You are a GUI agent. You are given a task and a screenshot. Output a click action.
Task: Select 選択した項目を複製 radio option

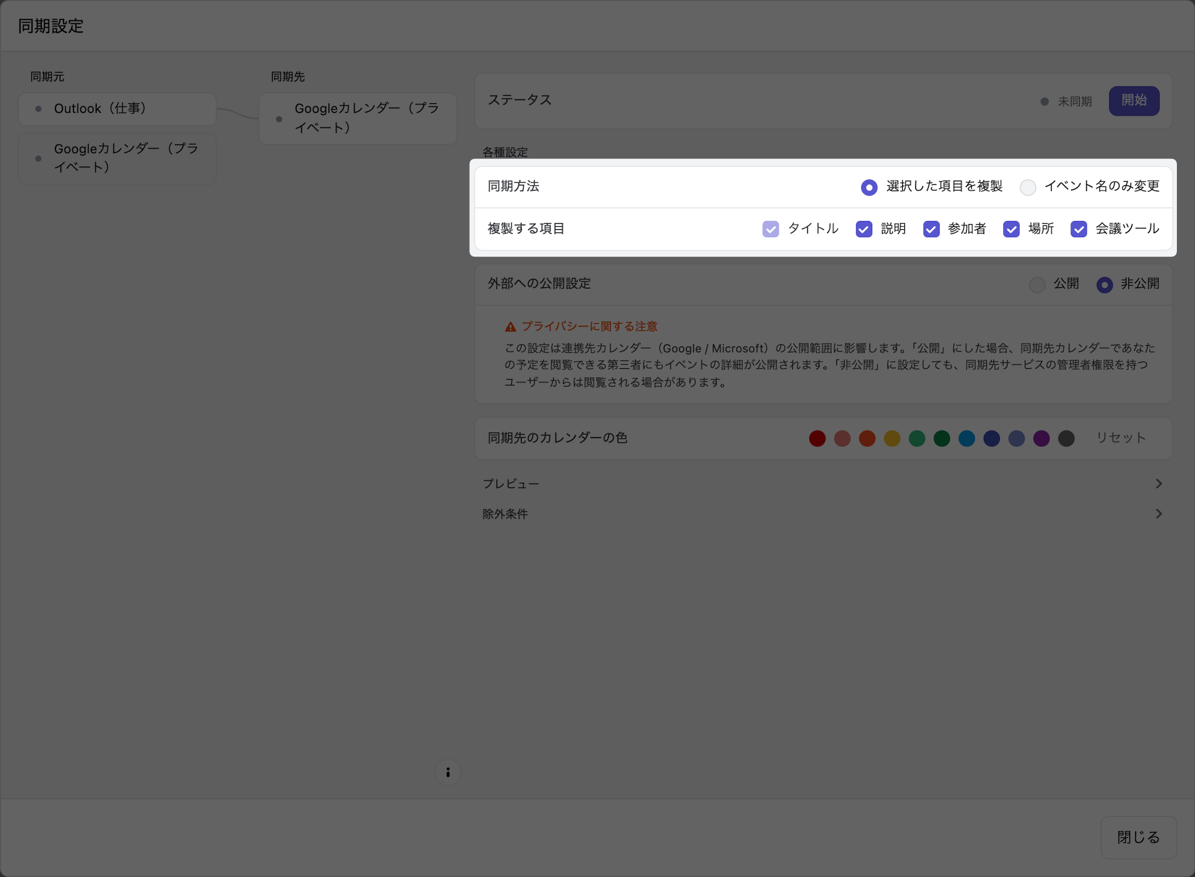tap(869, 187)
